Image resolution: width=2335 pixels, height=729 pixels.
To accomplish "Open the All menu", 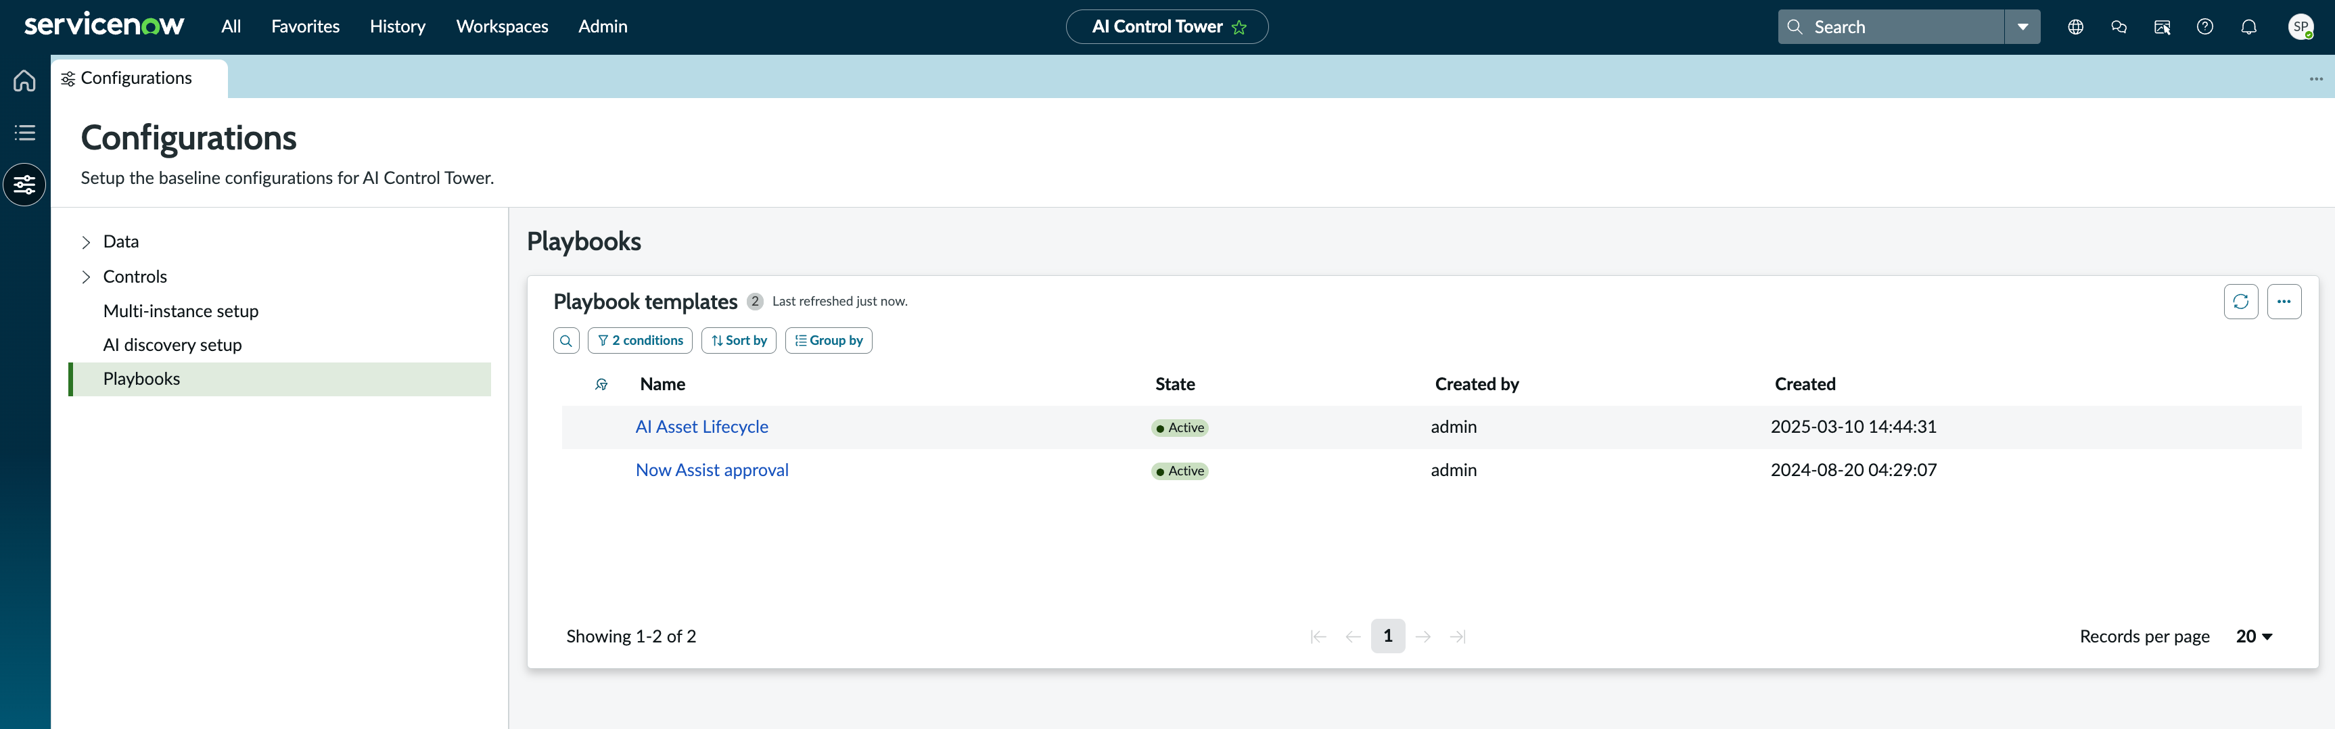I will 231,26.
